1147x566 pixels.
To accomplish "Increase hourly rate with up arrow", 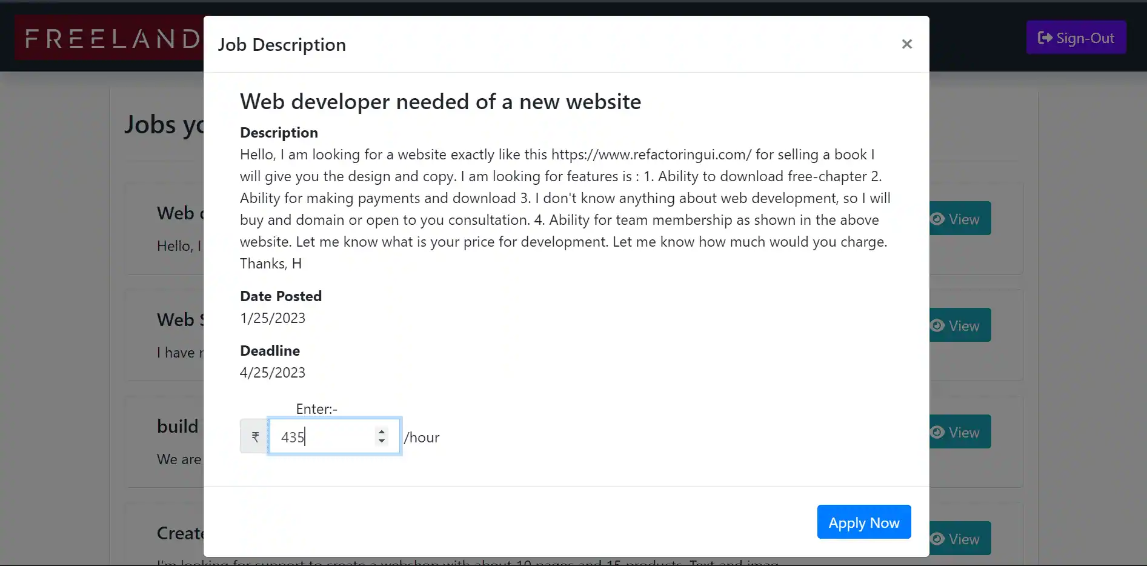I will pos(381,431).
